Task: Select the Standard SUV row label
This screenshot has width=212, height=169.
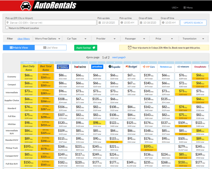Action: 12,140
